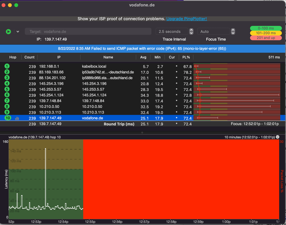Click the IP: 139.7.147.49 label below the target
The image size is (286, 225).
tap(52, 39)
